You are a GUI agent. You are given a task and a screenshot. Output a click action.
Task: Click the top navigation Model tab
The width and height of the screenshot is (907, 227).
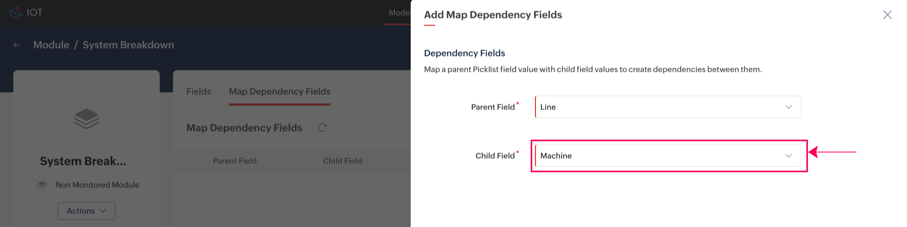click(x=399, y=13)
